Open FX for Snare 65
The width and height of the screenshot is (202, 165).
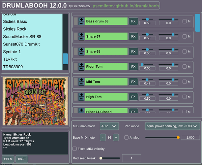(x=133, y=51)
